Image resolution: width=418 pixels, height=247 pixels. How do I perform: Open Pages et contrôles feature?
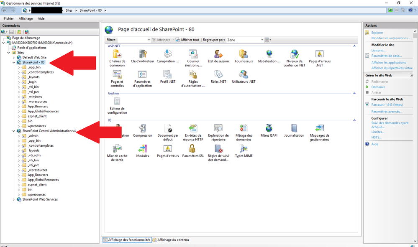point(117,79)
